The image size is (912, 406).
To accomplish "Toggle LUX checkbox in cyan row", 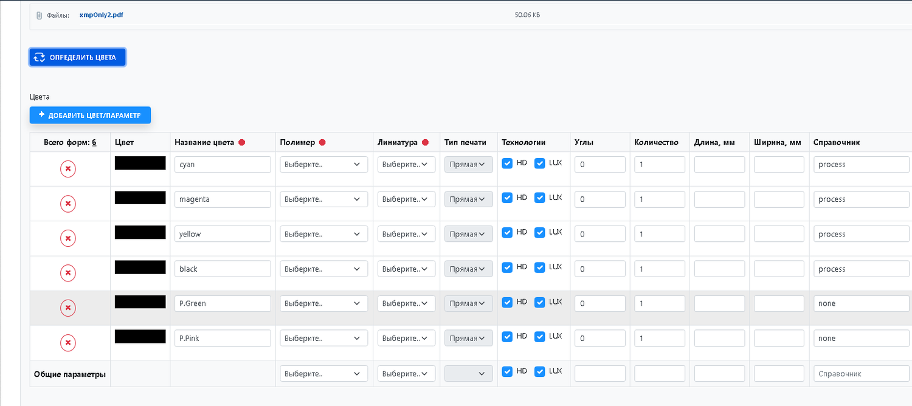I will click(540, 163).
